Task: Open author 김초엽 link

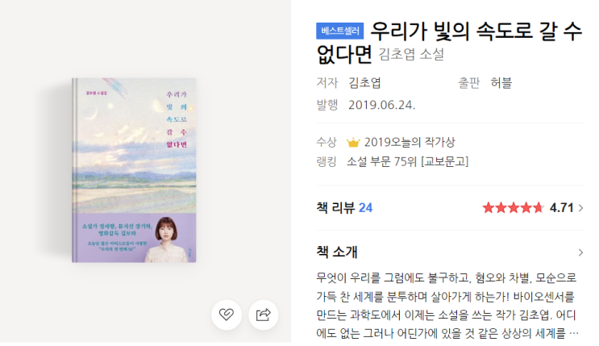Action: coord(364,82)
